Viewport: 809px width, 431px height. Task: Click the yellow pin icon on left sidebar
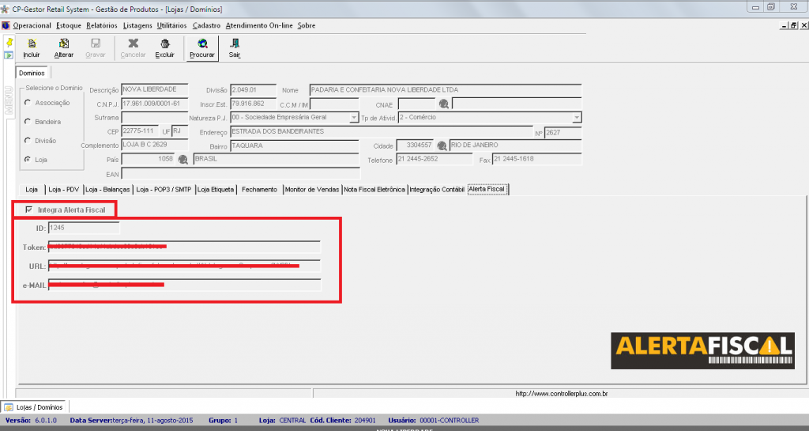[9, 43]
